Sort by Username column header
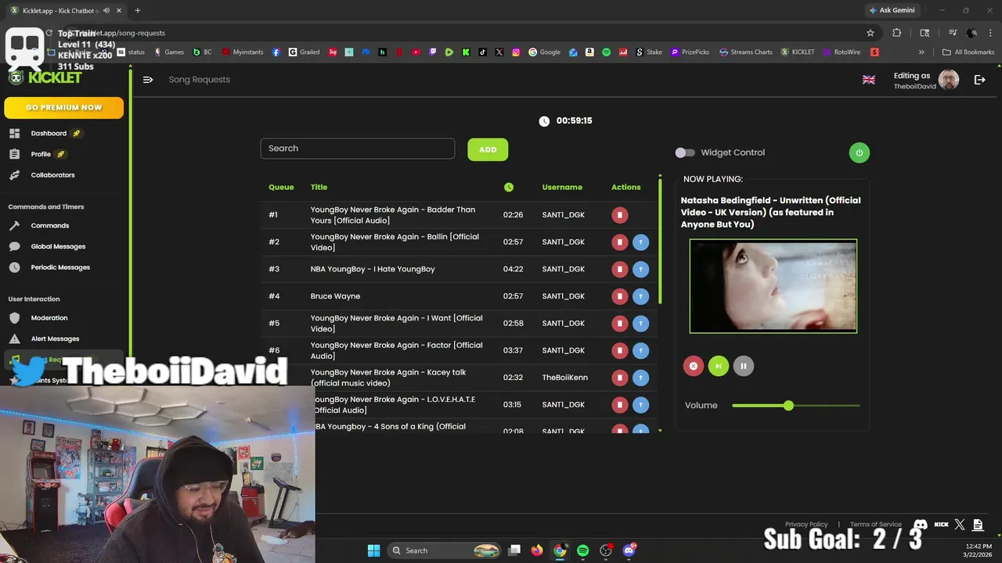Viewport: 1002px width, 563px height. (x=562, y=188)
